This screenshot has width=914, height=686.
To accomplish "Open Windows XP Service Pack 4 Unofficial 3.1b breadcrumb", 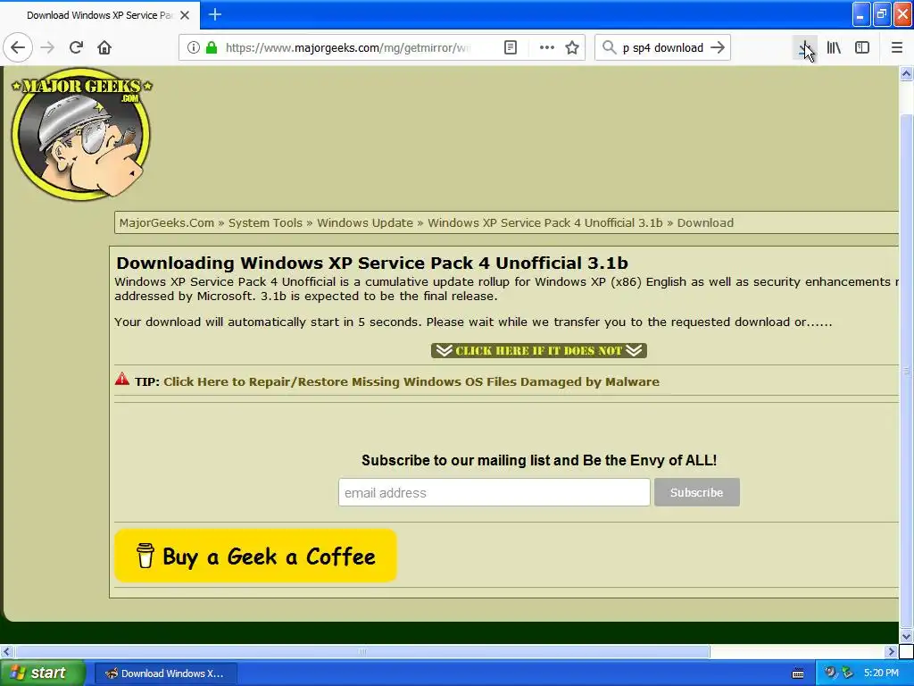I will (545, 222).
